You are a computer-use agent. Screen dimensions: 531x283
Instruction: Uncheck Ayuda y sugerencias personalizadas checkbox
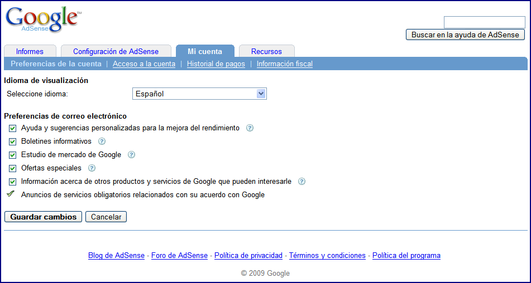coord(13,128)
